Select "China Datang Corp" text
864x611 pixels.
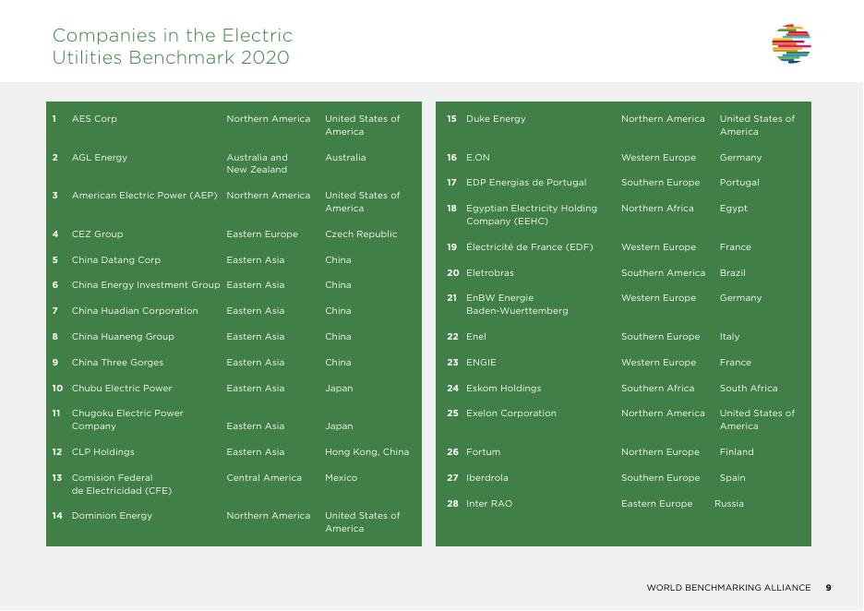click(x=115, y=260)
